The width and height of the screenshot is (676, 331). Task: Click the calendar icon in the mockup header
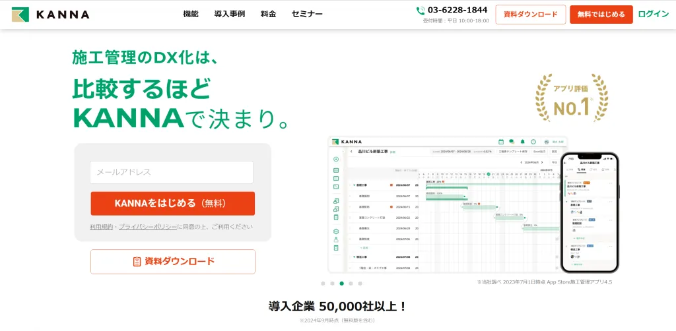[x=501, y=142]
